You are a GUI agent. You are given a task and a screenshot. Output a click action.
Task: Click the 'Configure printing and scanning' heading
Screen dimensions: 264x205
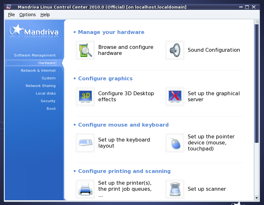point(124,171)
